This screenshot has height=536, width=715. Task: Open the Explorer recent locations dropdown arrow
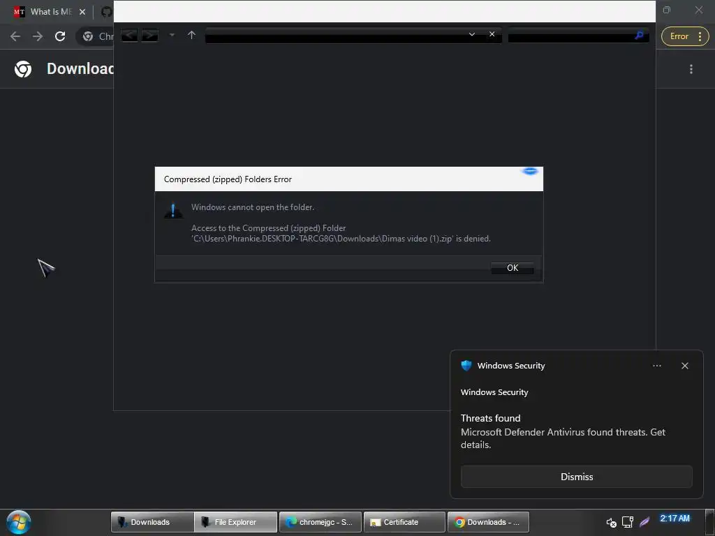[172, 35]
